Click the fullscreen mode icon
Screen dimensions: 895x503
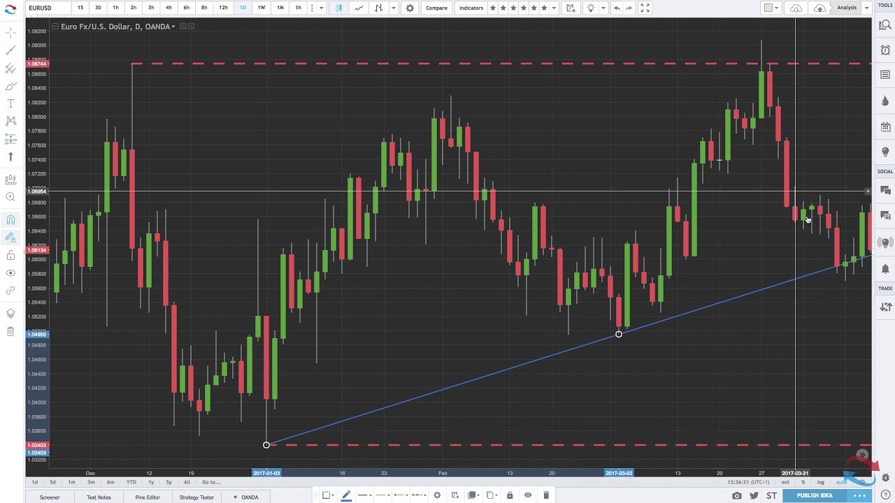pos(645,8)
